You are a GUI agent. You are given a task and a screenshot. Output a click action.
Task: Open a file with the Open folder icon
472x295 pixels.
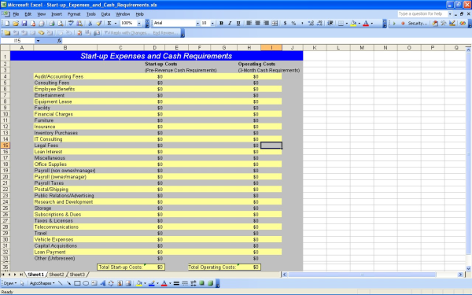point(16,23)
